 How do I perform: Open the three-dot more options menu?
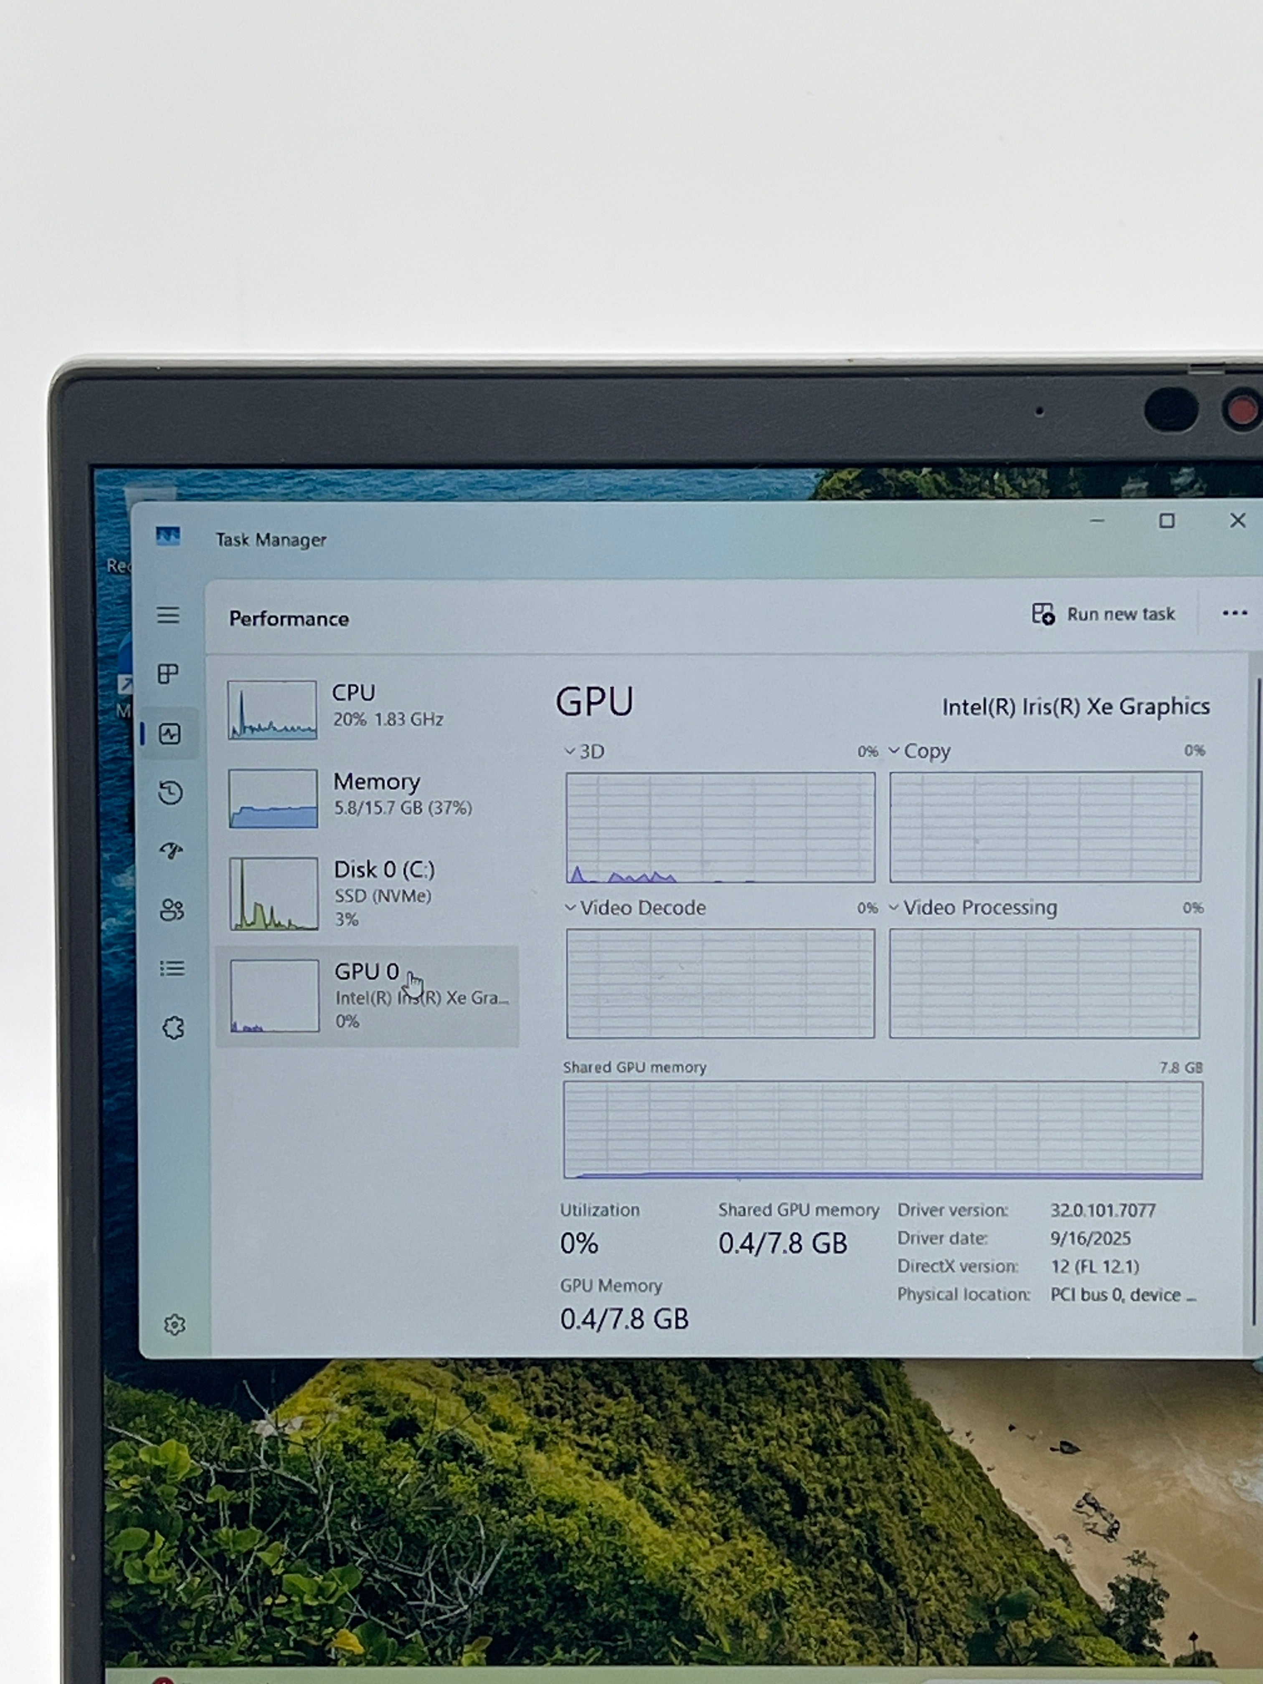pyautogui.click(x=1234, y=614)
